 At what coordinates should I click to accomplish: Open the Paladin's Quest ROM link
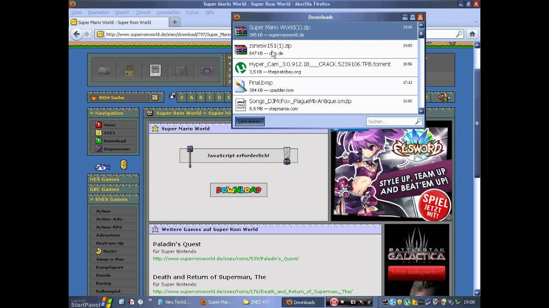pyautogui.click(x=226, y=259)
